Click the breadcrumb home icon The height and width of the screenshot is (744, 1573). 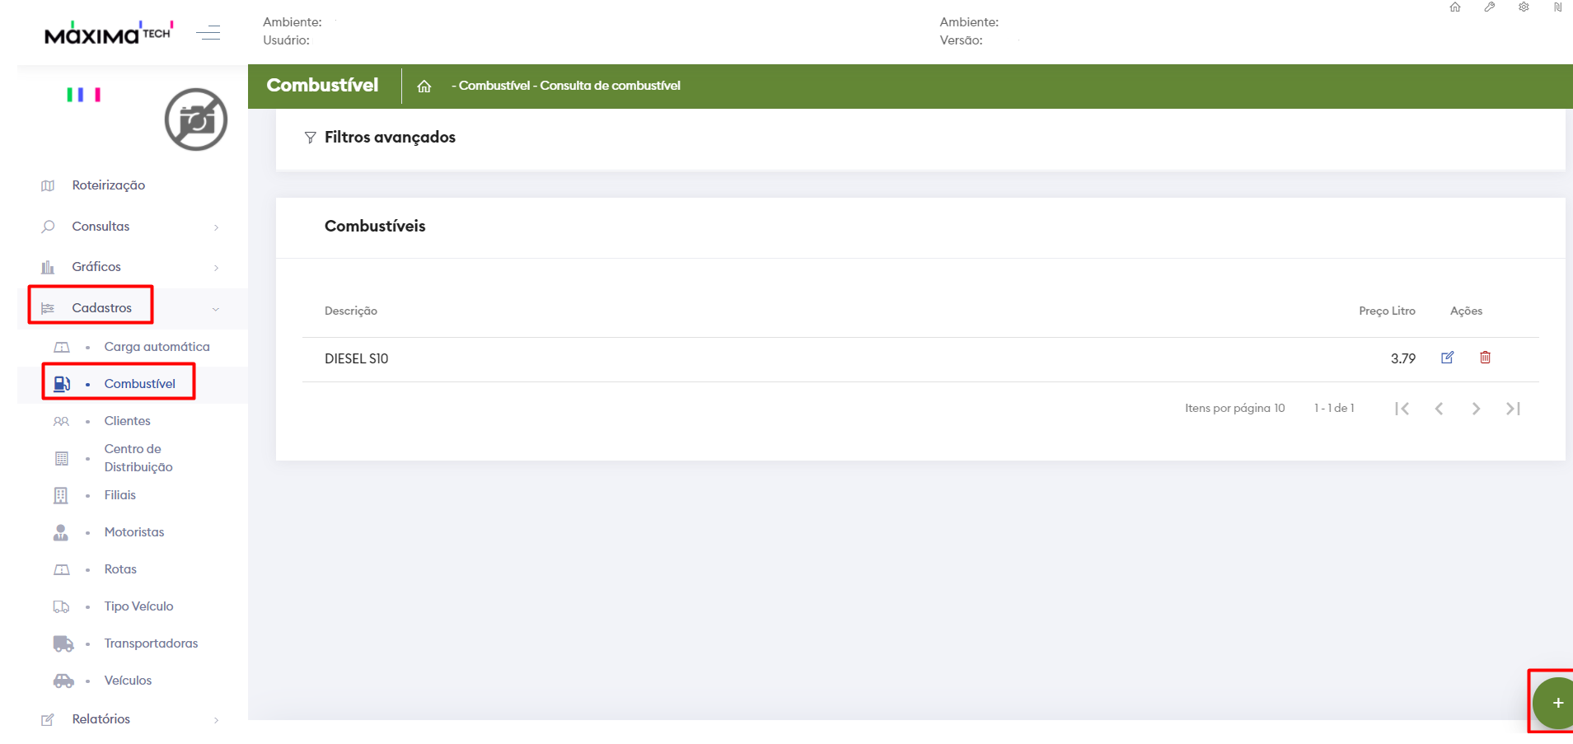pyautogui.click(x=424, y=86)
